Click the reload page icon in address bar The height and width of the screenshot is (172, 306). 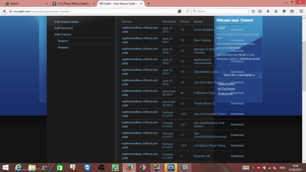click(188, 11)
